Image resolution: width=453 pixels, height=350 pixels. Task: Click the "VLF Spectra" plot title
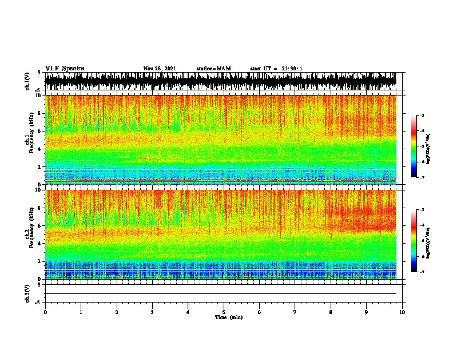[65, 69]
